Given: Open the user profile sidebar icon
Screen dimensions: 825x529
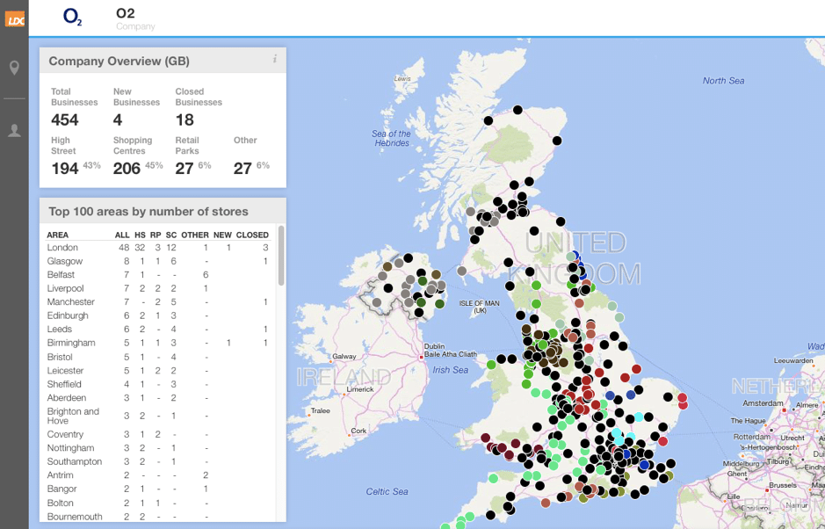Looking at the screenshot, I should pos(14,131).
